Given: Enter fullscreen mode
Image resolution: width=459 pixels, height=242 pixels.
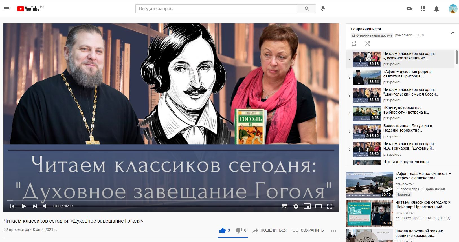Looking at the screenshot, I should [x=330, y=206].
